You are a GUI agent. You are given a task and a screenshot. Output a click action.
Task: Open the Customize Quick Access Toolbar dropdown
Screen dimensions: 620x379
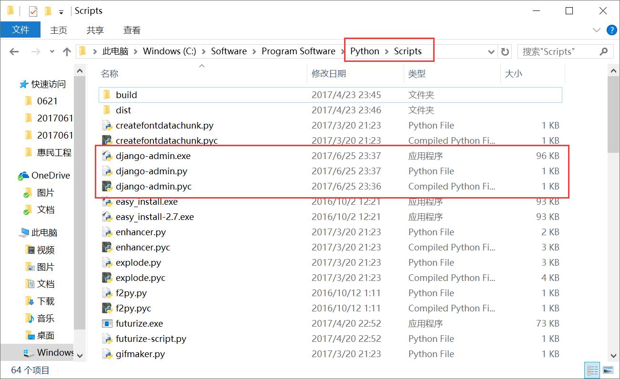(x=61, y=11)
